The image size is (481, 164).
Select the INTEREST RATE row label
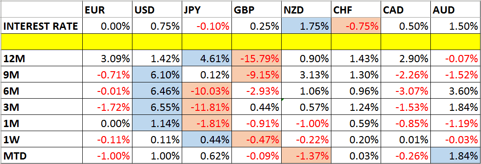click(42, 27)
